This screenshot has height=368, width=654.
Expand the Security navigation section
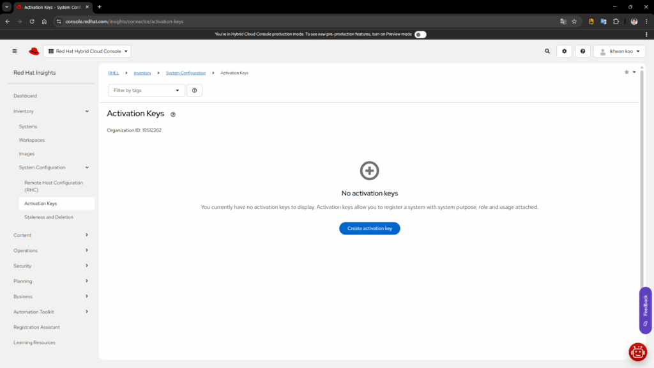(x=51, y=266)
